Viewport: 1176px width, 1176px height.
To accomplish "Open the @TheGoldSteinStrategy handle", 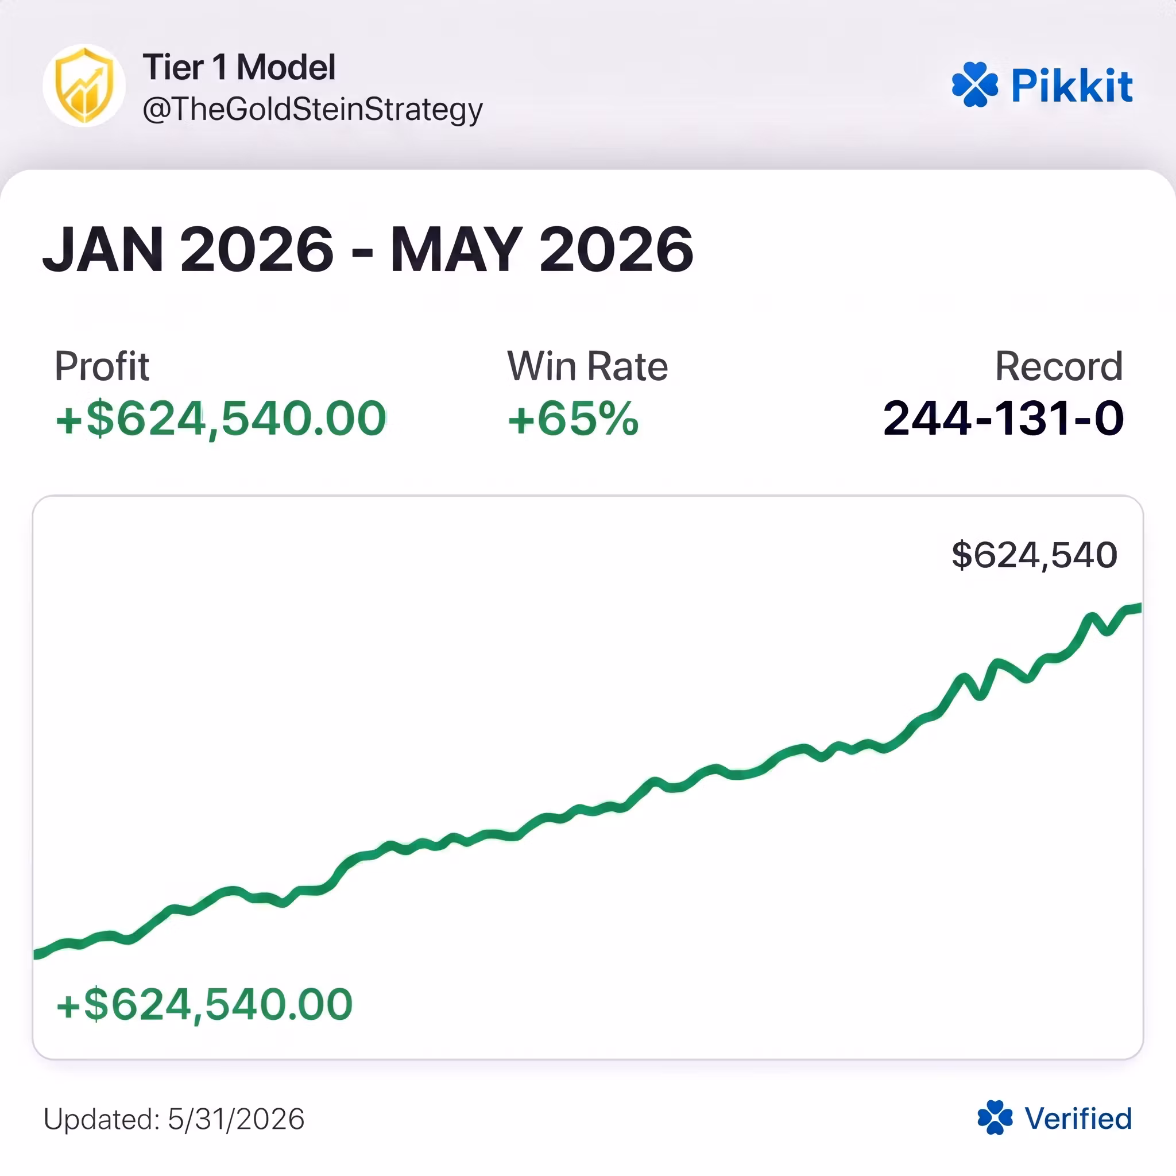I will [x=312, y=110].
